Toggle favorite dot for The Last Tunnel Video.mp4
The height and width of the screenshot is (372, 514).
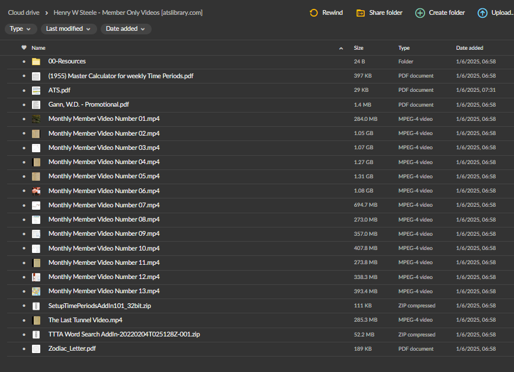tap(24, 320)
